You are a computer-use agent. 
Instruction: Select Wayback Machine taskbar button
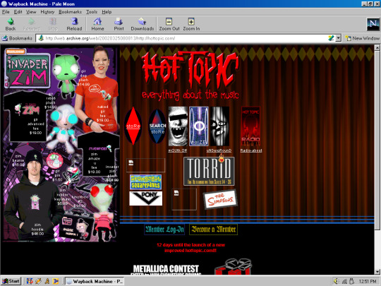coord(95,281)
